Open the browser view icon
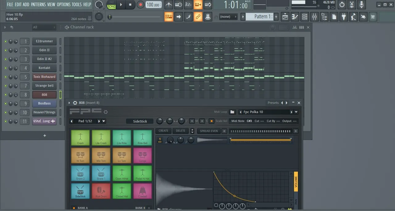 324,17
